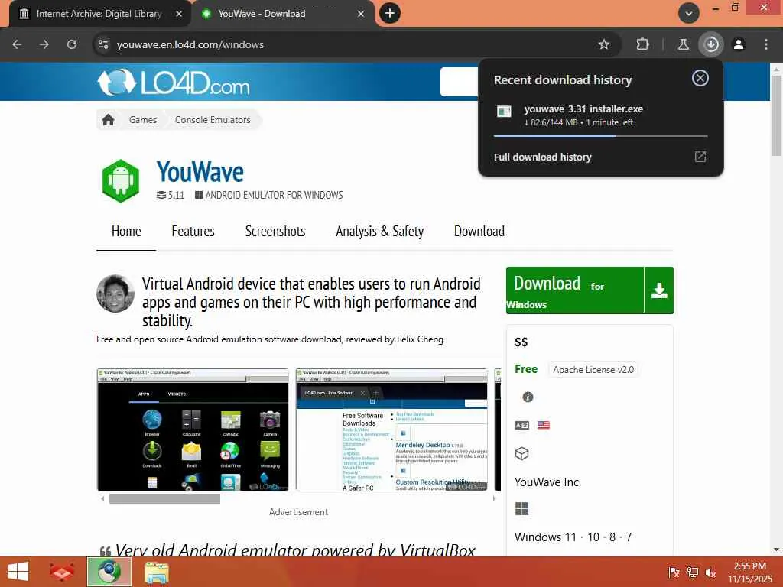The image size is (783, 587).
Task: Open full download history page
Action: point(543,157)
